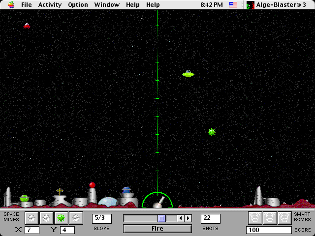Viewport: 315px width, 236px height.
Task: Use the second smart bomb
Action: 270,218
